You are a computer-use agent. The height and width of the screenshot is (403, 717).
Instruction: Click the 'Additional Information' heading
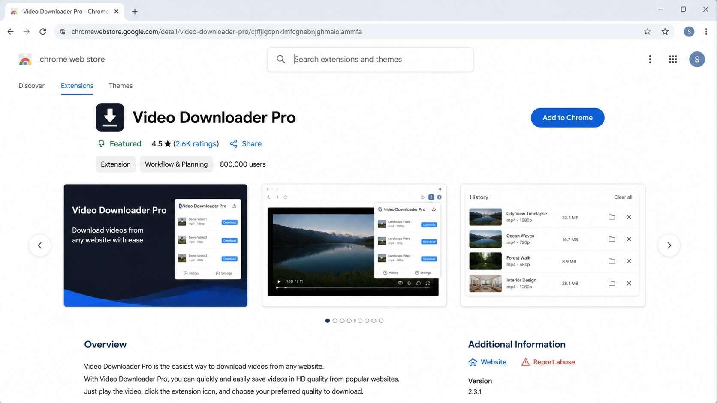coord(517,345)
